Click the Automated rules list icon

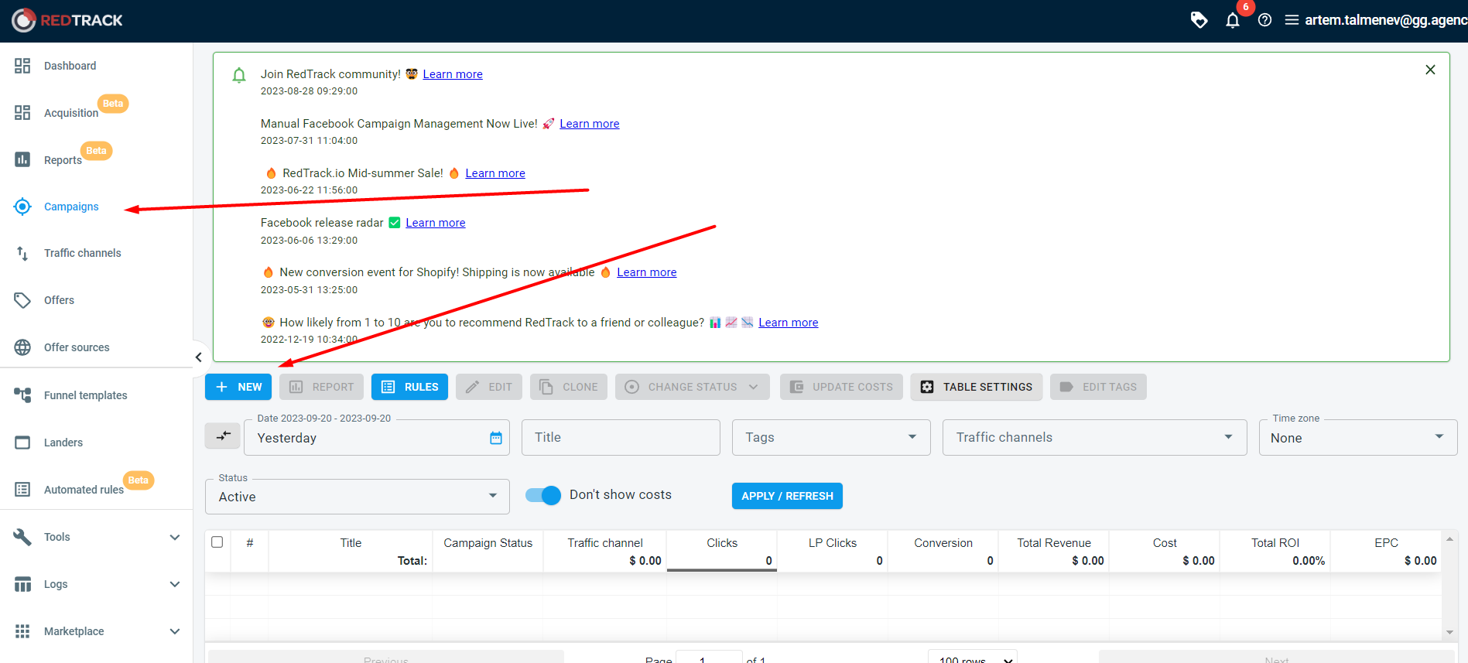point(22,490)
